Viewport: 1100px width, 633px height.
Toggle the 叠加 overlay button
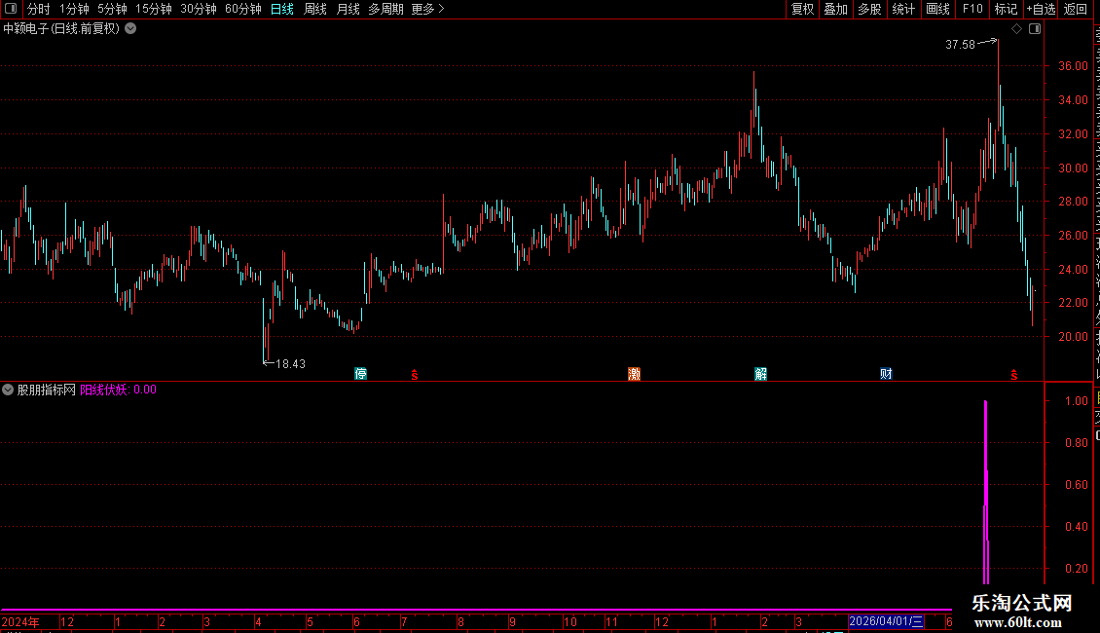(835, 9)
